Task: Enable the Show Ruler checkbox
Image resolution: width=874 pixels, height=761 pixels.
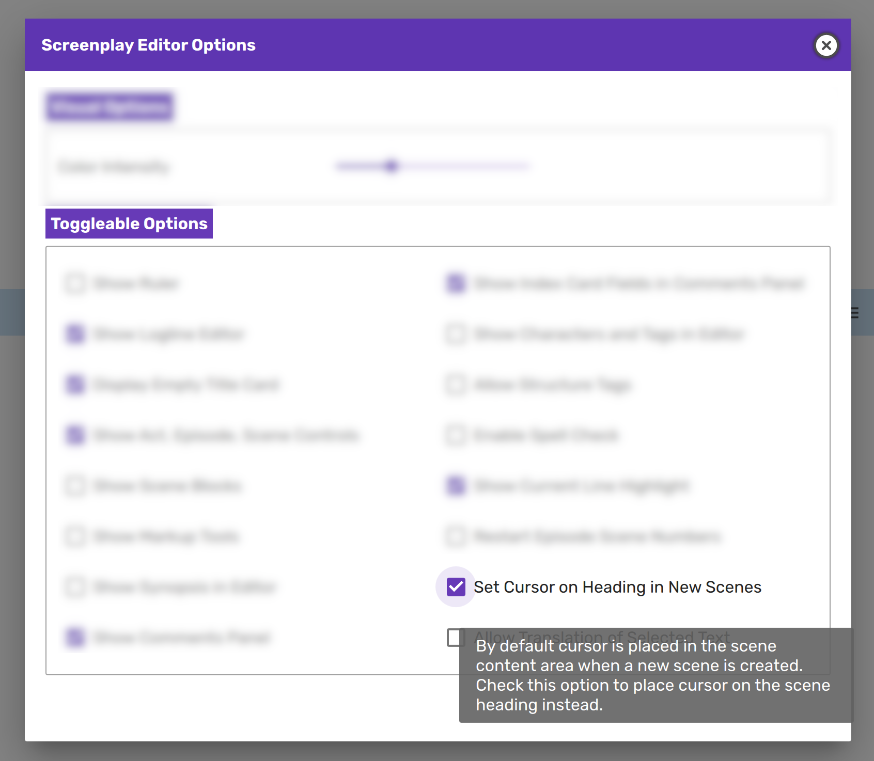Action: click(x=75, y=283)
